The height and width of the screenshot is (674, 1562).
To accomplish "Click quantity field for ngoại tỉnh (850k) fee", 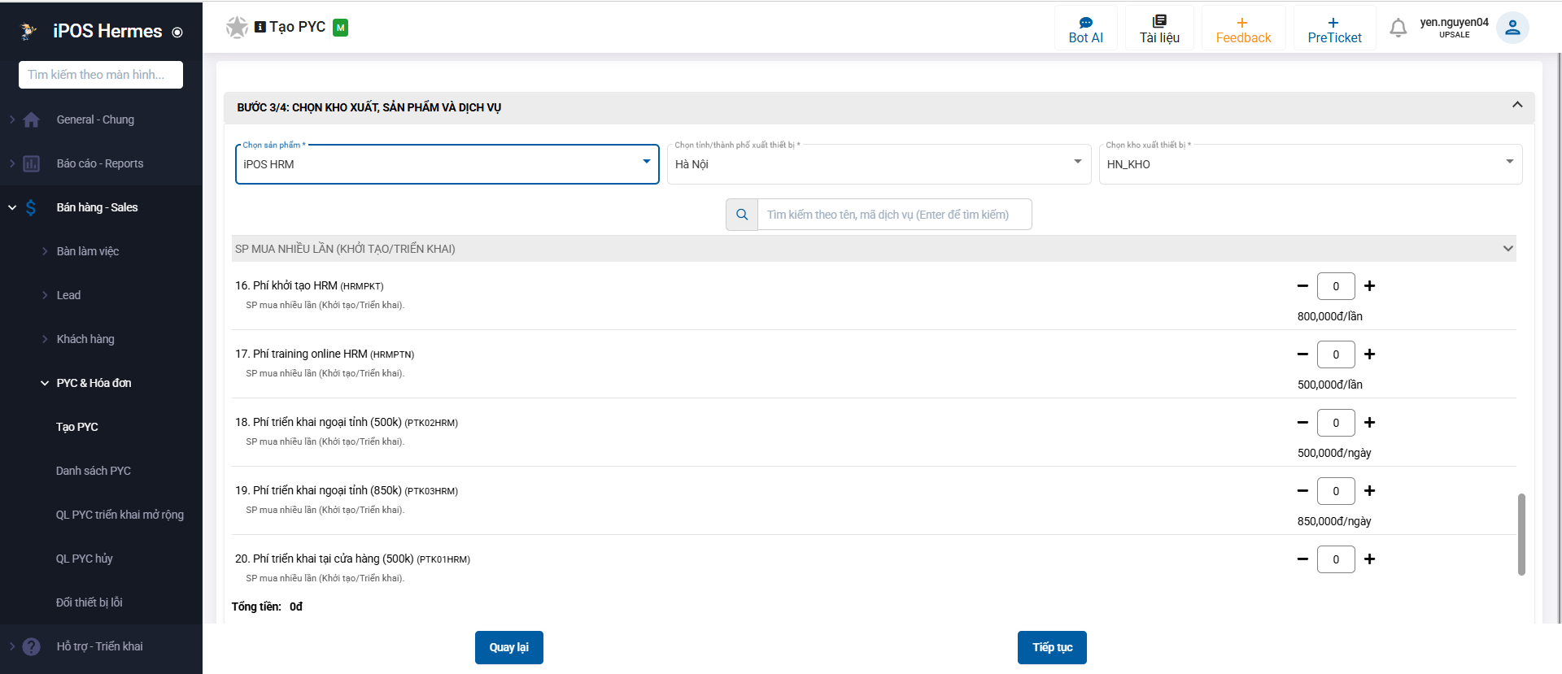I will pyautogui.click(x=1336, y=491).
